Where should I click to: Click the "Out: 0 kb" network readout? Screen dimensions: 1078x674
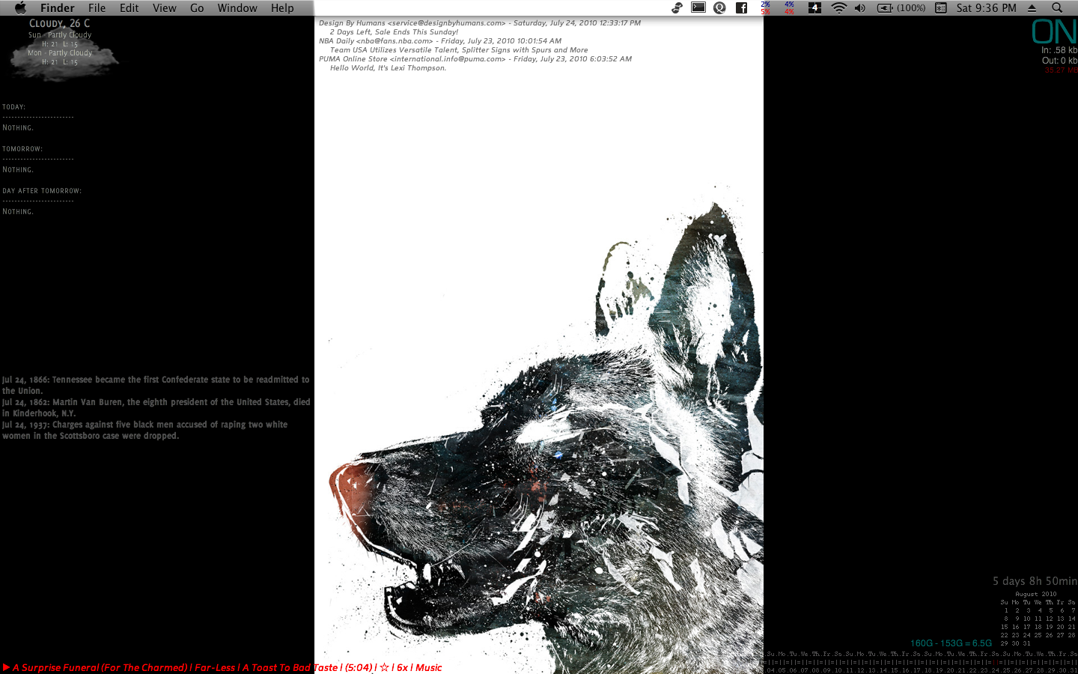click(x=1060, y=61)
